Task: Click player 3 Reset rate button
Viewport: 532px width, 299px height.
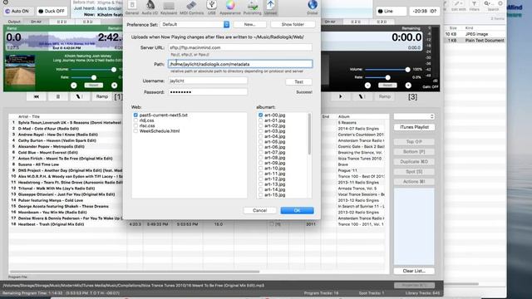Action: 387,86
